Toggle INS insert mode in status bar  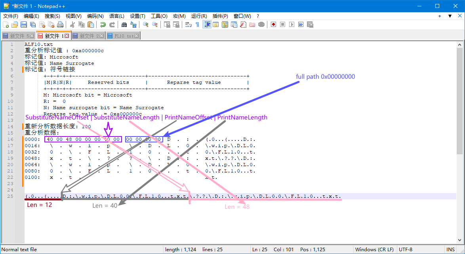click(450, 250)
